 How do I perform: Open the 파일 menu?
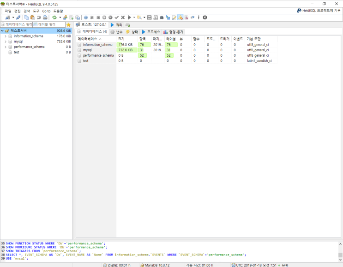coord(8,11)
